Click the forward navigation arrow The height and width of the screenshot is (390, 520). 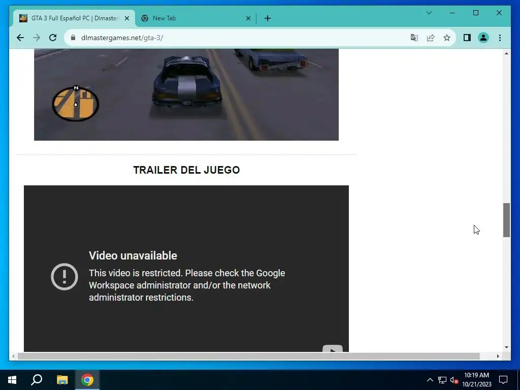coord(37,38)
